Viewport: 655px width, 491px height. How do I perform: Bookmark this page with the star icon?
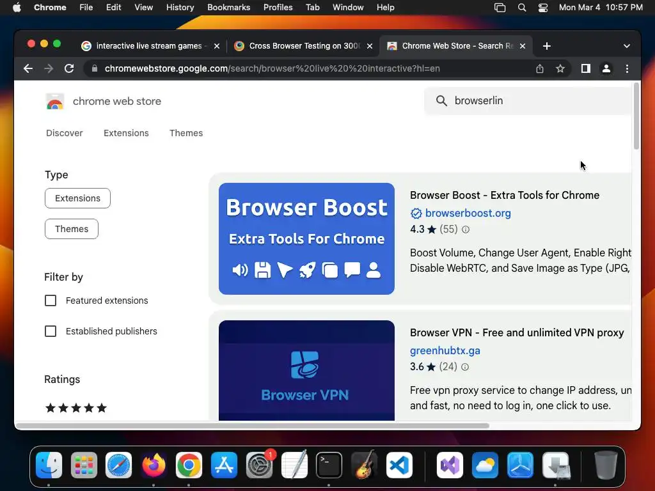[560, 68]
